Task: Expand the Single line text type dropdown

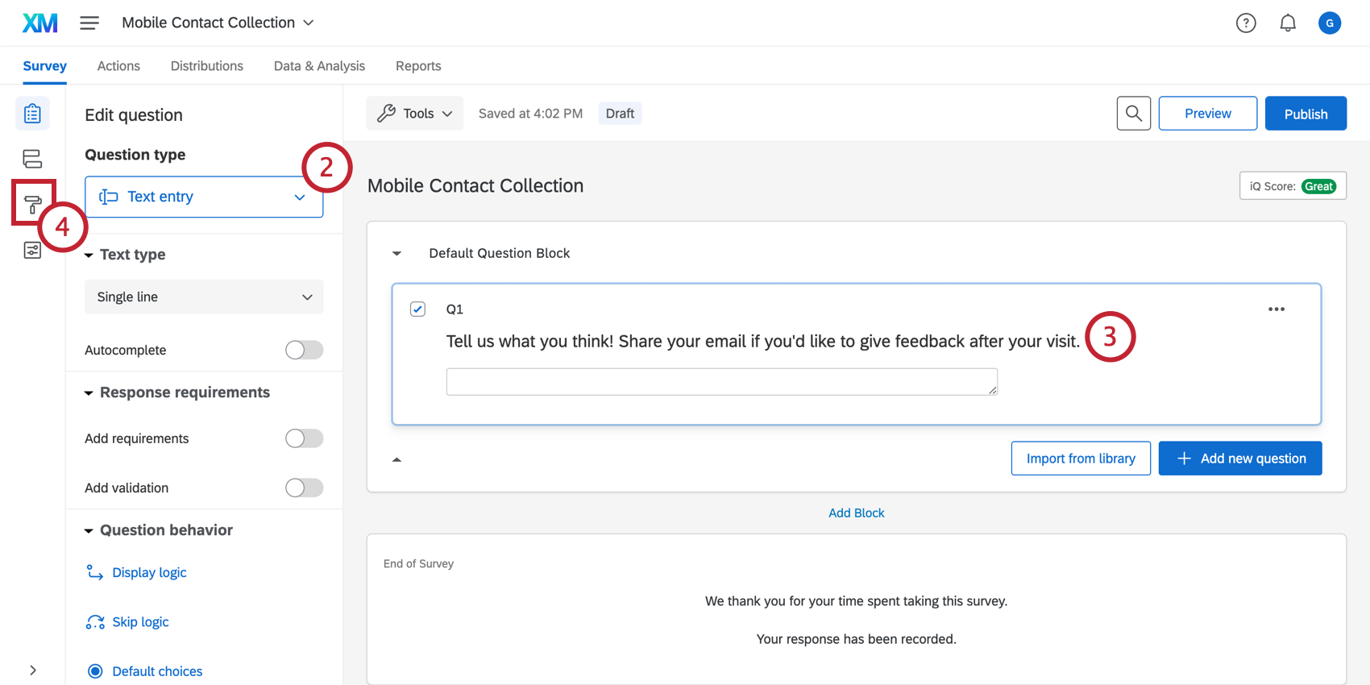Action: pyautogui.click(x=204, y=297)
